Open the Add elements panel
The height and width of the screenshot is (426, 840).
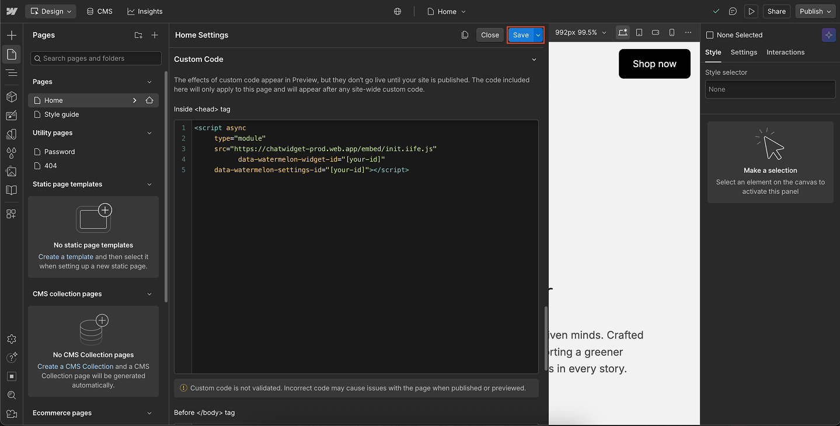[11, 36]
